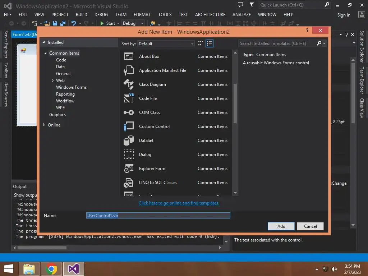This screenshot has width=368, height=276.
Task: Open the DEBUG menu
Action: pyautogui.click(x=101, y=14)
